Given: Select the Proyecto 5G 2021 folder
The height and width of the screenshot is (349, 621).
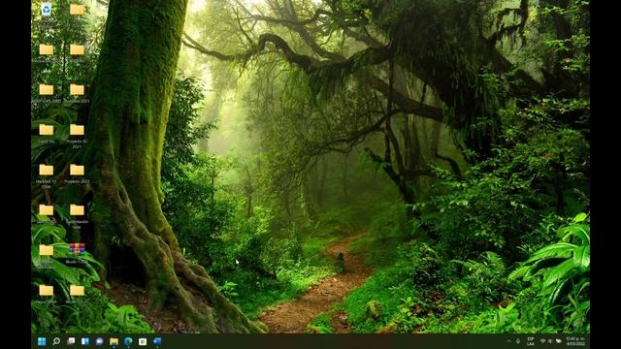Looking at the screenshot, I should [77, 136].
